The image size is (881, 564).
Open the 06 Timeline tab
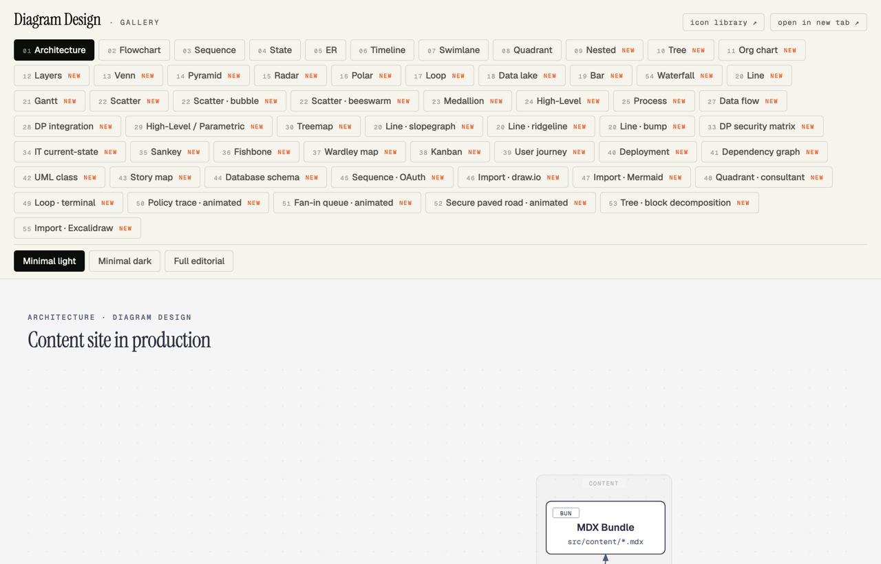382,50
